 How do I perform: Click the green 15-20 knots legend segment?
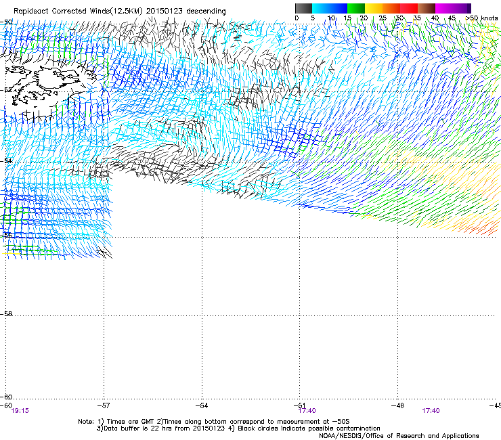356,8
